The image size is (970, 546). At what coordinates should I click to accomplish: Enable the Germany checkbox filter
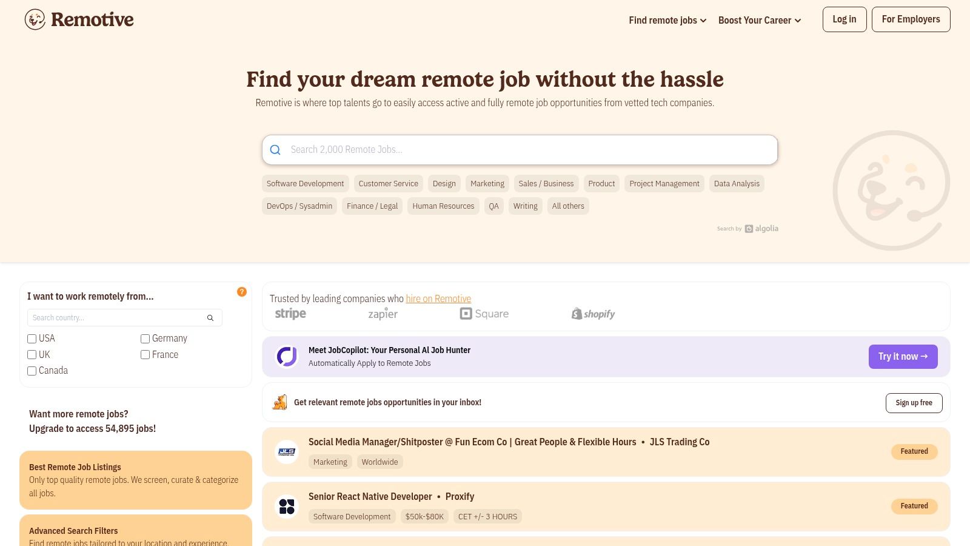click(x=145, y=339)
